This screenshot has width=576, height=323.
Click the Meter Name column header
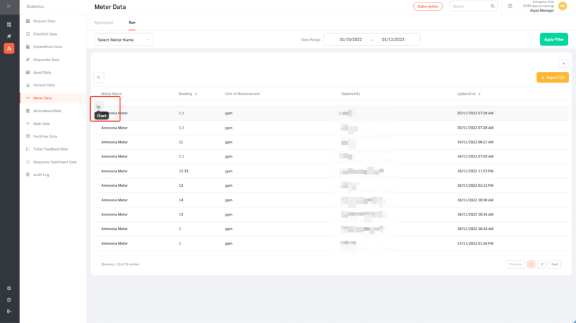pos(111,94)
